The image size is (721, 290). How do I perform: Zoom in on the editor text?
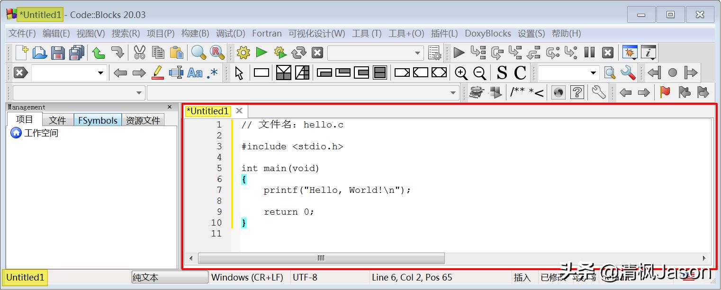(x=461, y=72)
